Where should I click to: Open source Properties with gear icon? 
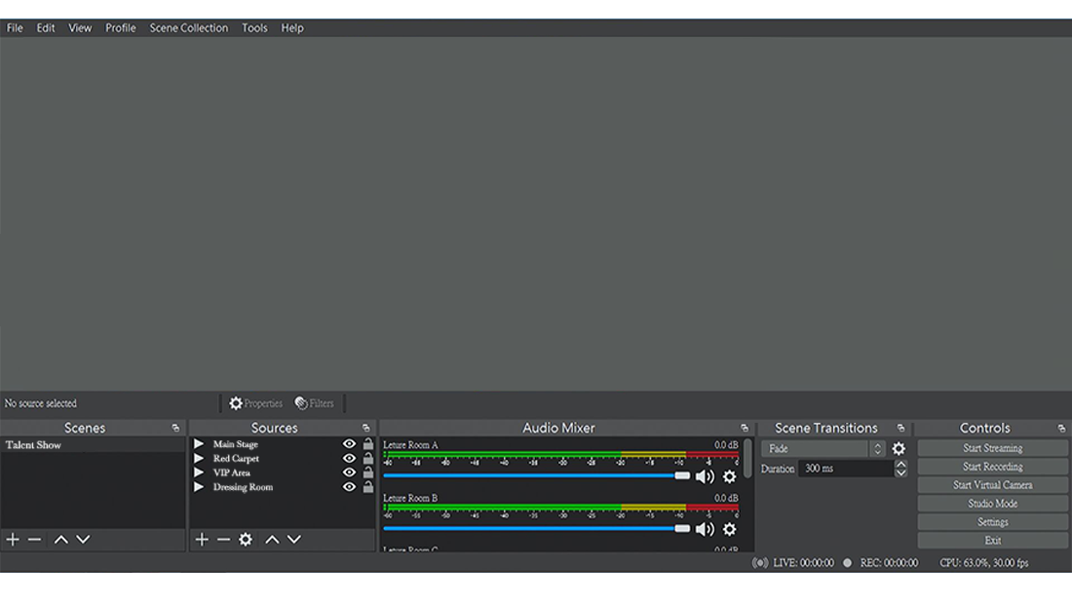tap(255, 403)
